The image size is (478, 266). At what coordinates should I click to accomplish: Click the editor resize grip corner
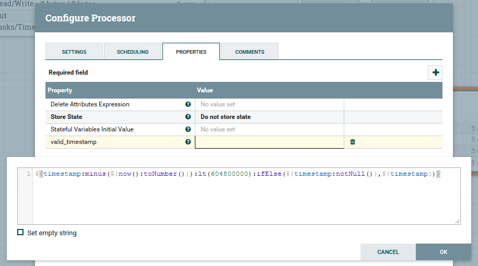pos(458,222)
